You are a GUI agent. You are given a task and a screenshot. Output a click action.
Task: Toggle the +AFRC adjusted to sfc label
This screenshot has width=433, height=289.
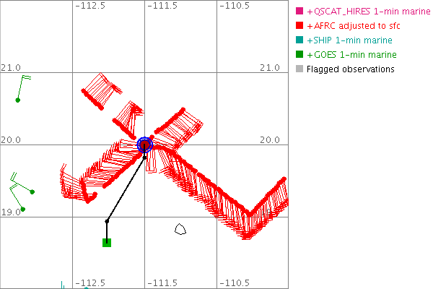tap(353, 26)
